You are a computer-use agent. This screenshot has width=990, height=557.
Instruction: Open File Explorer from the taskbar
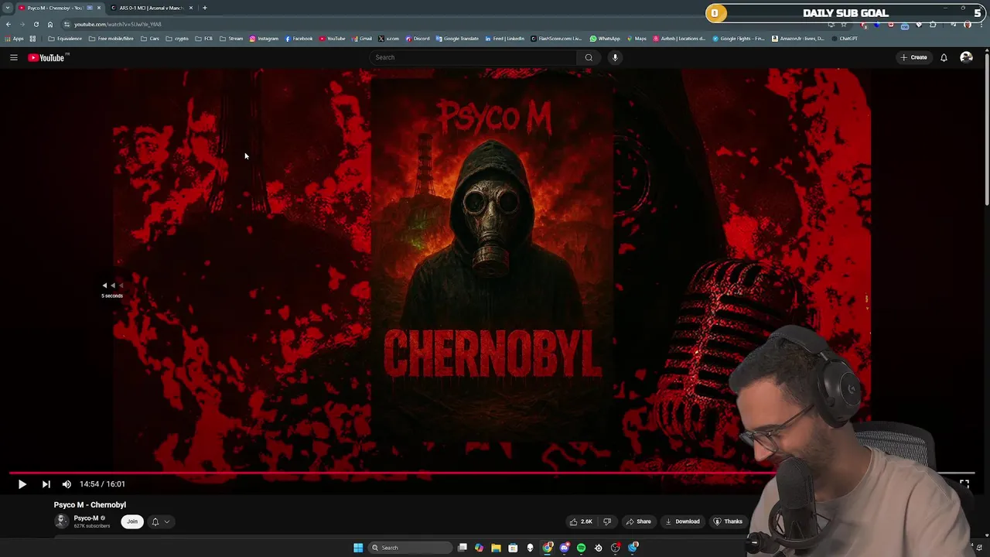click(496, 548)
